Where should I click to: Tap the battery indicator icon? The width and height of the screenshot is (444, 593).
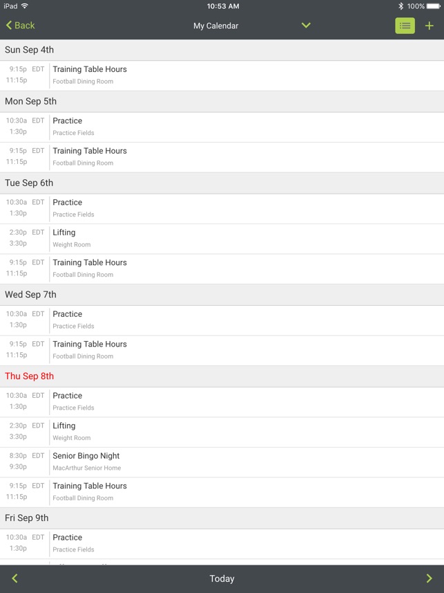pos(434,6)
